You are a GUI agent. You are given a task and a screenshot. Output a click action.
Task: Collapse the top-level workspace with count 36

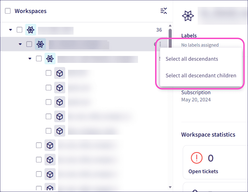[10, 30]
